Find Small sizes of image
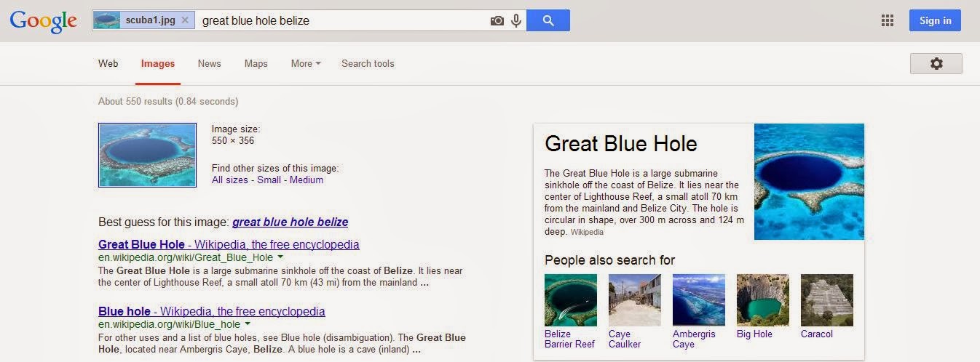 (269, 180)
